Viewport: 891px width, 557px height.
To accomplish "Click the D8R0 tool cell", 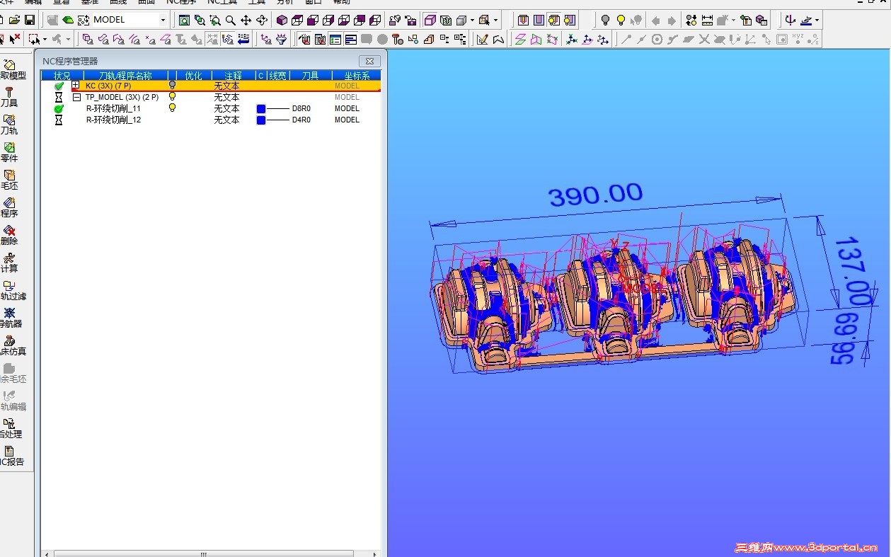I will click(301, 109).
